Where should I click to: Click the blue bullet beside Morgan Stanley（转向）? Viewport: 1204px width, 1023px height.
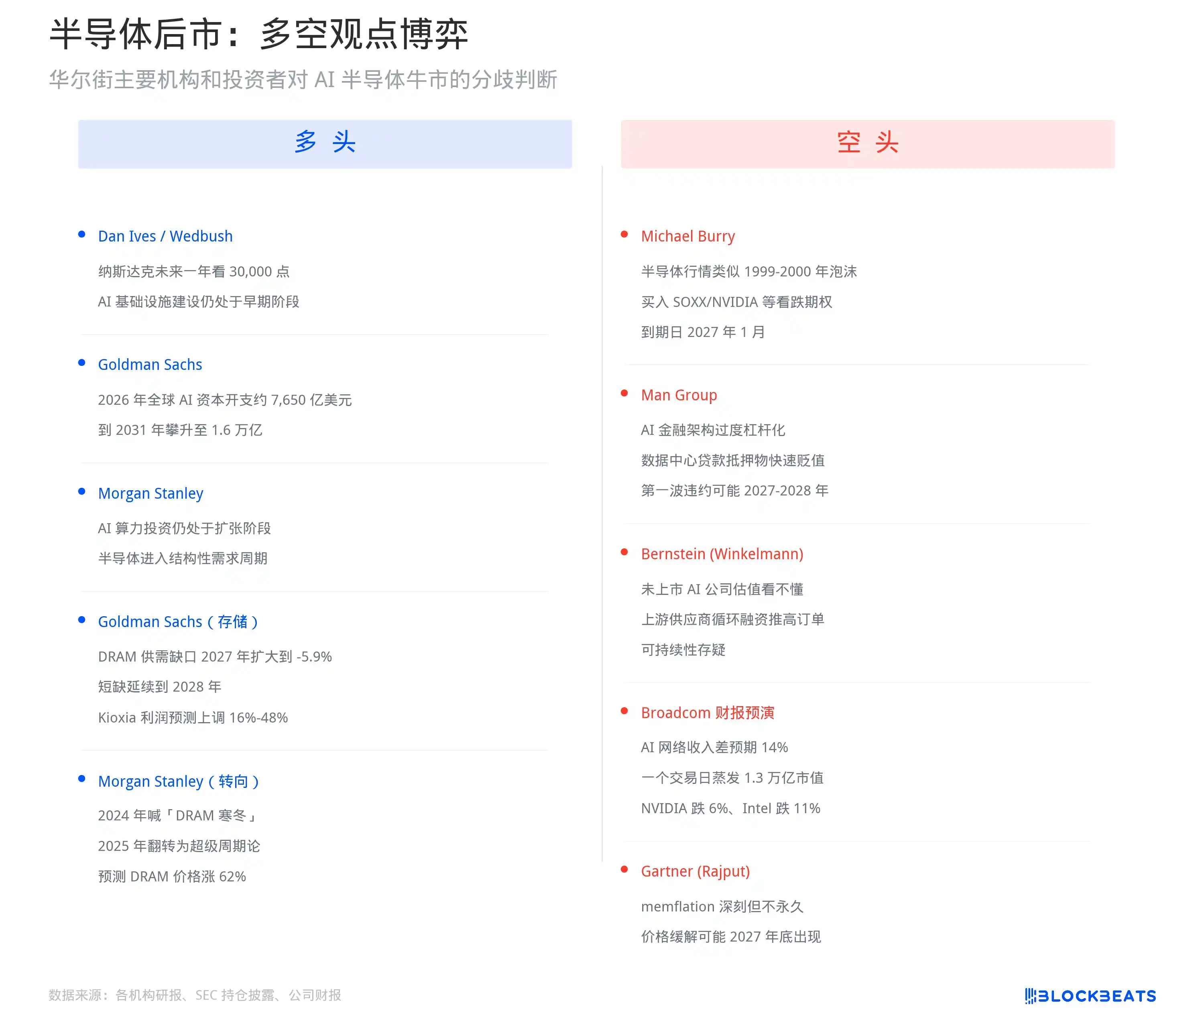click(82, 779)
